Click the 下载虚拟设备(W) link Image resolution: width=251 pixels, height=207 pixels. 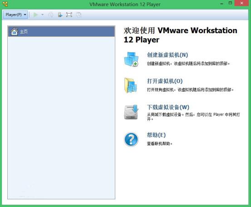[x=168, y=107]
